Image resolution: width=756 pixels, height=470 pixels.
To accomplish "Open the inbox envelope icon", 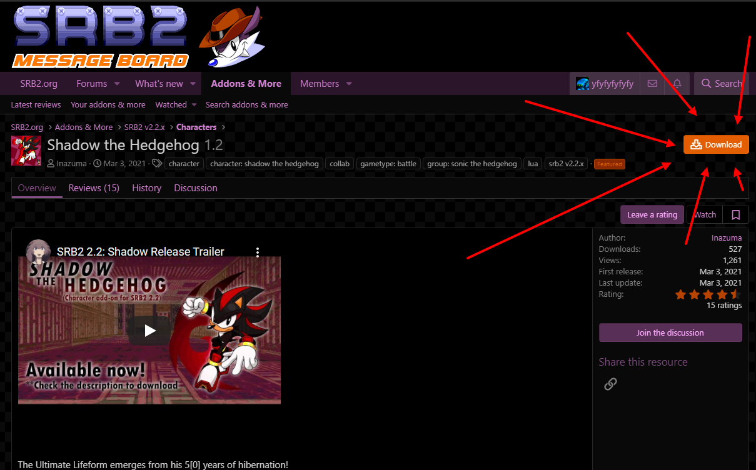I will coord(652,84).
